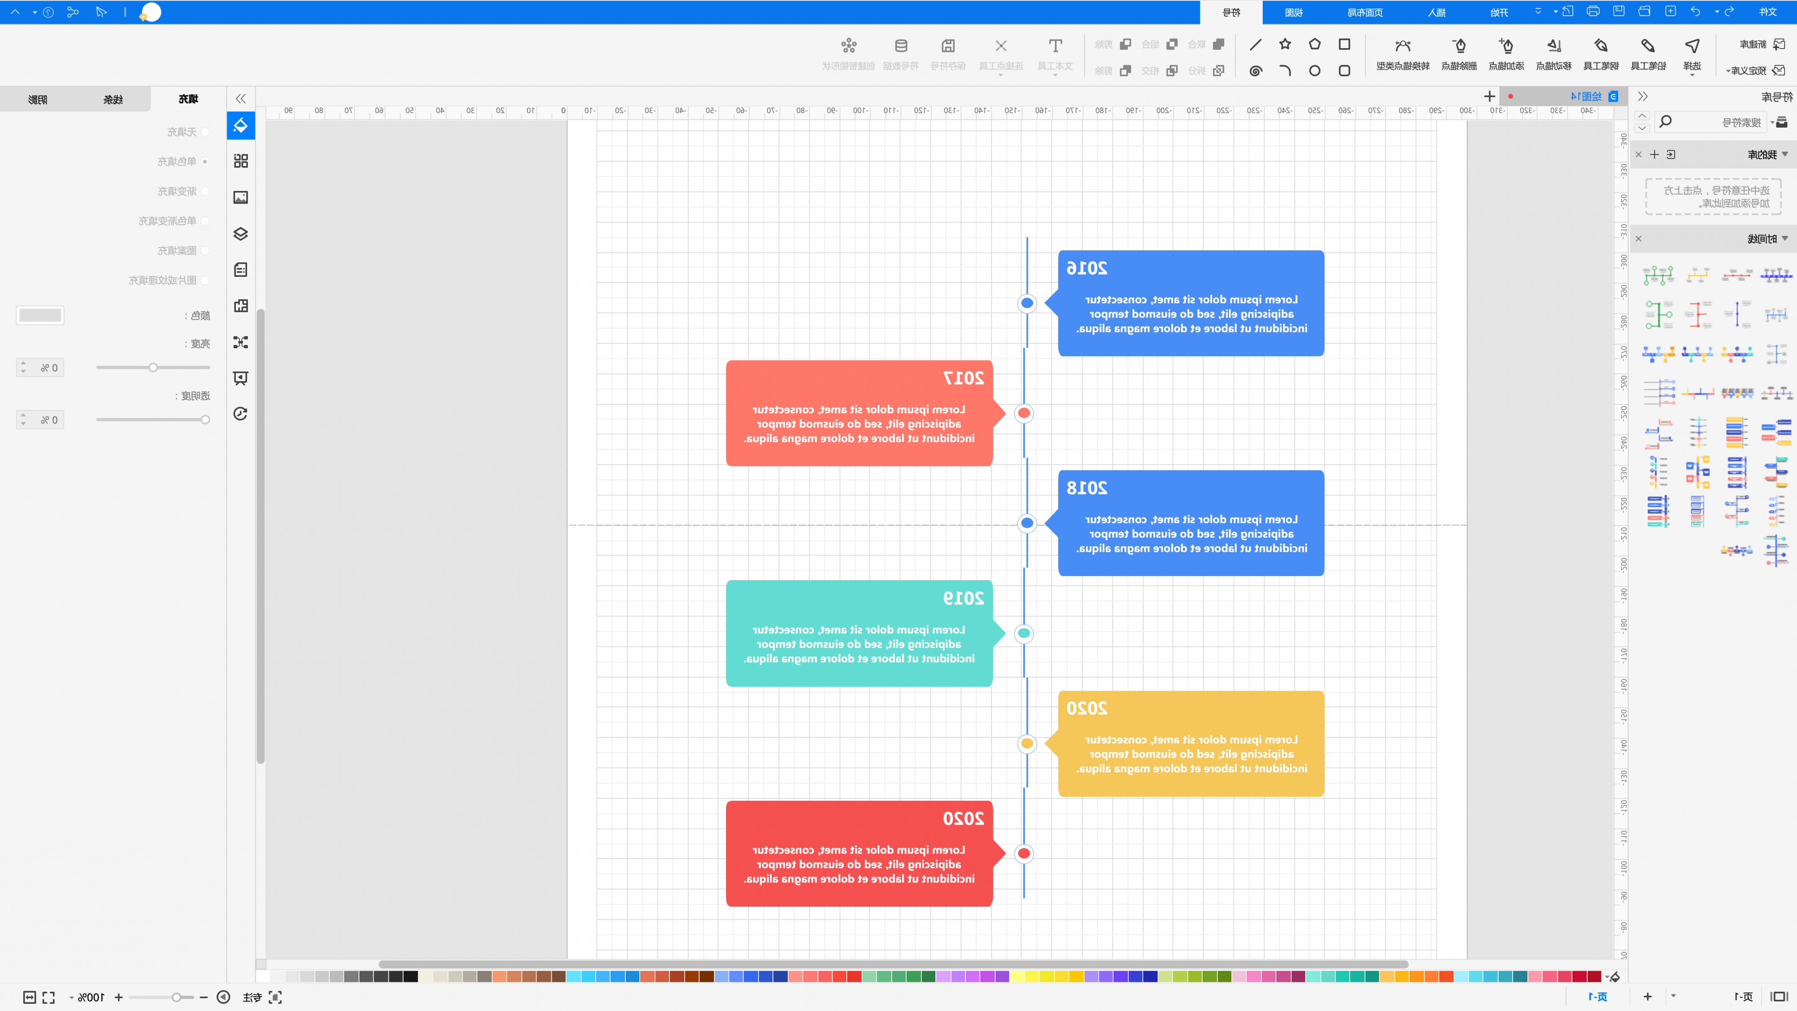The width and height of the screenshot is (1797, 1011).
Task: Add a new page with plus button
Action: (x=1648, y=996)
